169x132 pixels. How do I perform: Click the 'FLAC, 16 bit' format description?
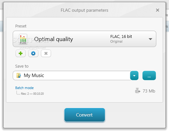coord(121,37)
